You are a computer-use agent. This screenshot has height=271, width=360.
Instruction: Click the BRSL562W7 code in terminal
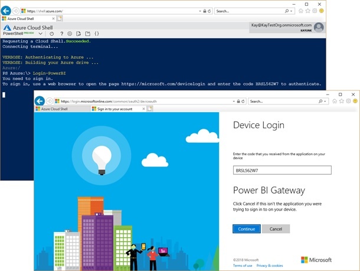click(x=267, y=84)
